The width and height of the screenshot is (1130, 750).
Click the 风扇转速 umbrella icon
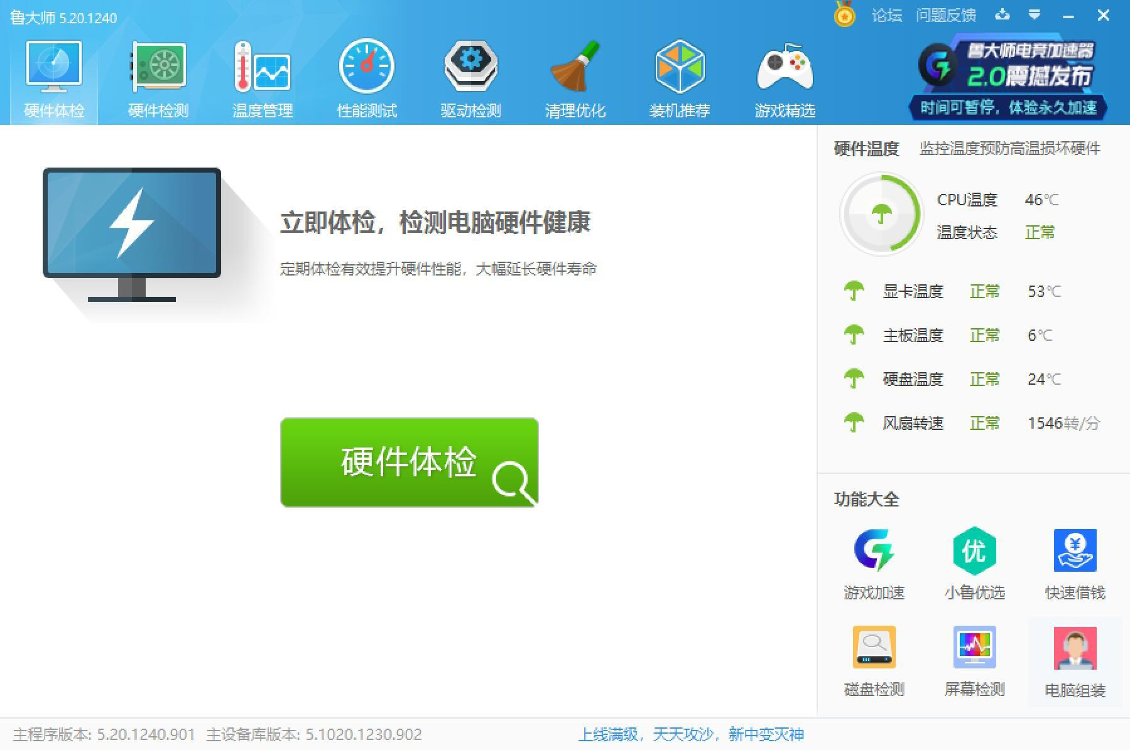point(854,423)
